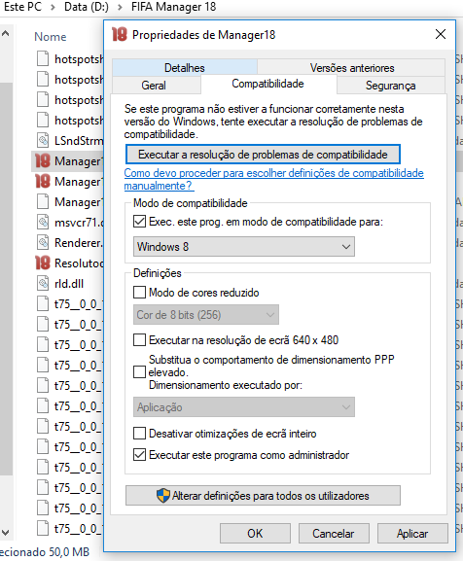This screenshot has width=463, height=561.
Task: Enable Executar na resolução 640 x 480
Action: tap(139, 339)
